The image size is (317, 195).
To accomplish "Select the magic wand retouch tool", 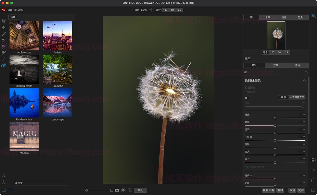I will click(4, 34).
